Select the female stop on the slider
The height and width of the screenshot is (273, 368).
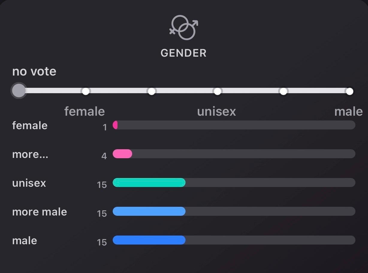click(x=86, y=91)
